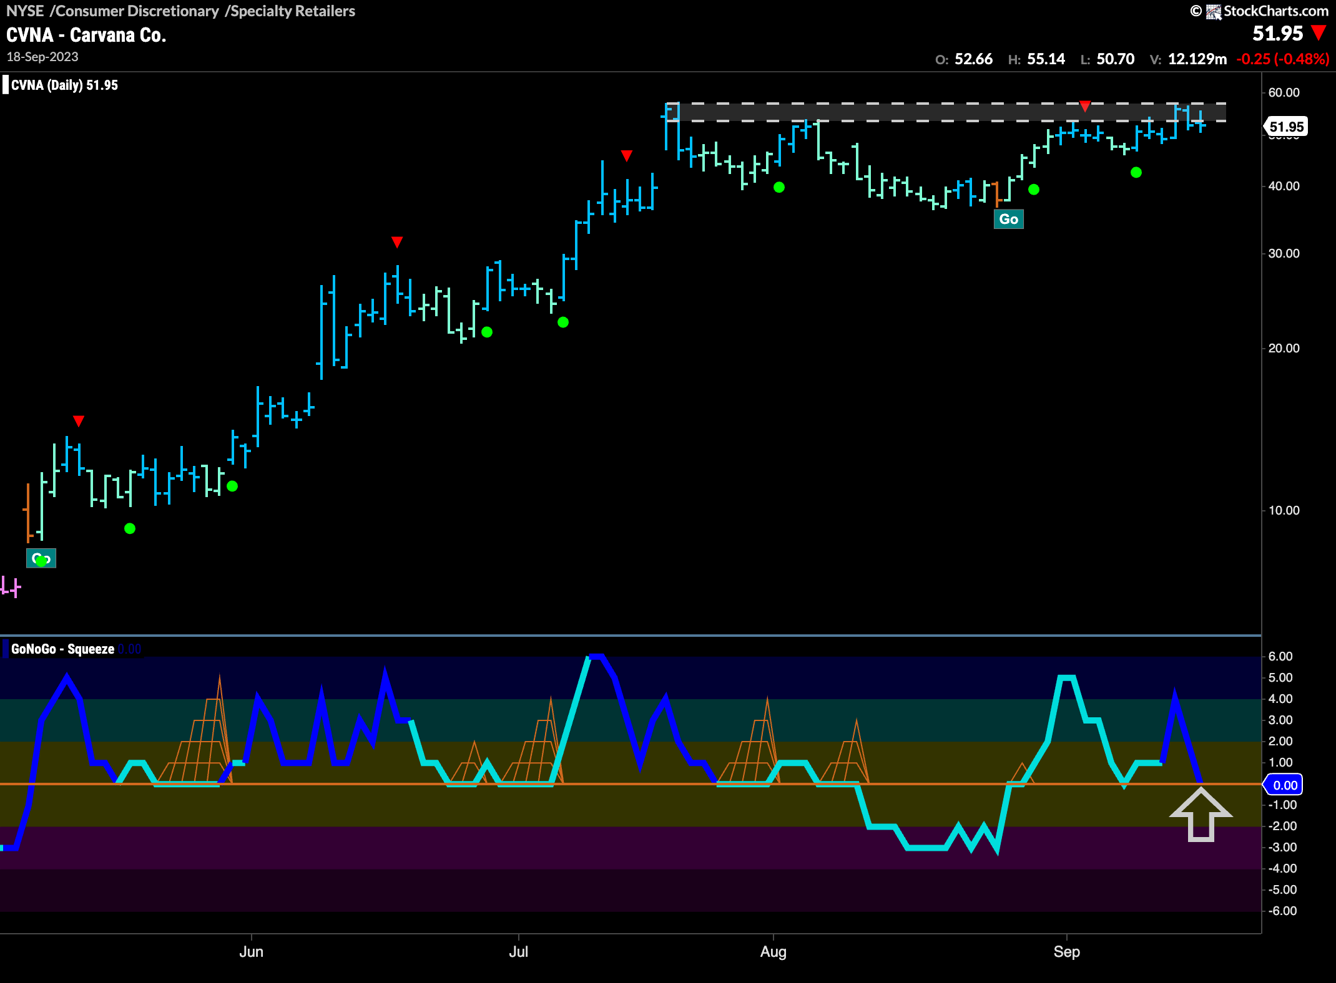This screenshot has width=1336, height=983.
Task: Click the red triangle marker in May
Action: [78, 421]
